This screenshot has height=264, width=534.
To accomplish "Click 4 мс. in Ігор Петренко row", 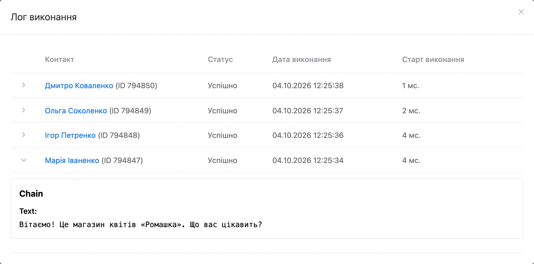I will coord(411,135).
